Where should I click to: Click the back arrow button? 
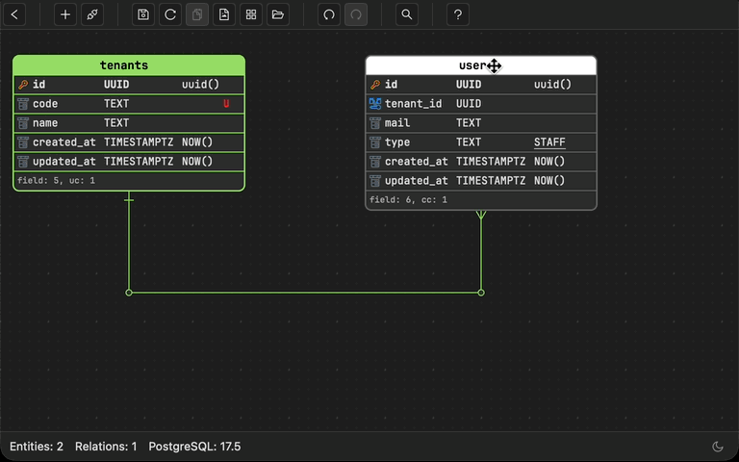16,14
